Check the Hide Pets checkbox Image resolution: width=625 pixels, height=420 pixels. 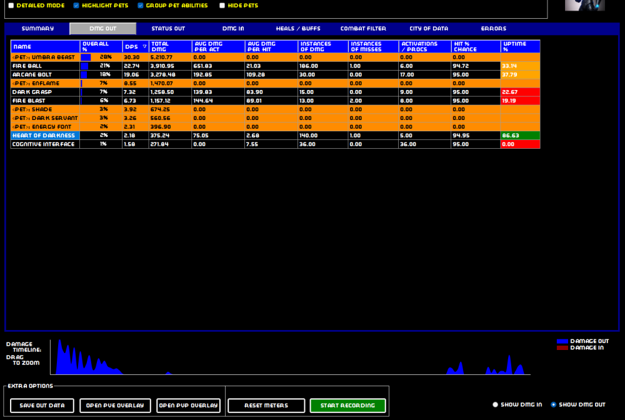tap(222, 6)
